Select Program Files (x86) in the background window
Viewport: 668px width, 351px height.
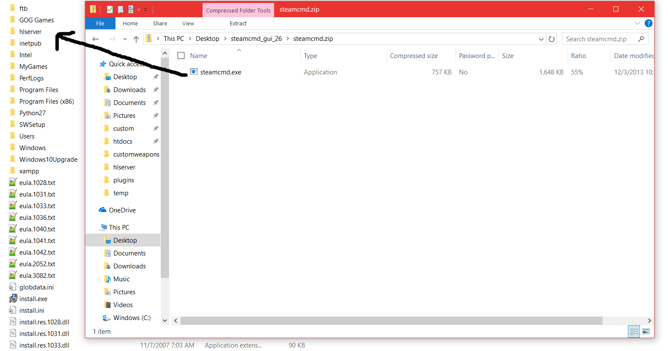click(x=47, y=102)
